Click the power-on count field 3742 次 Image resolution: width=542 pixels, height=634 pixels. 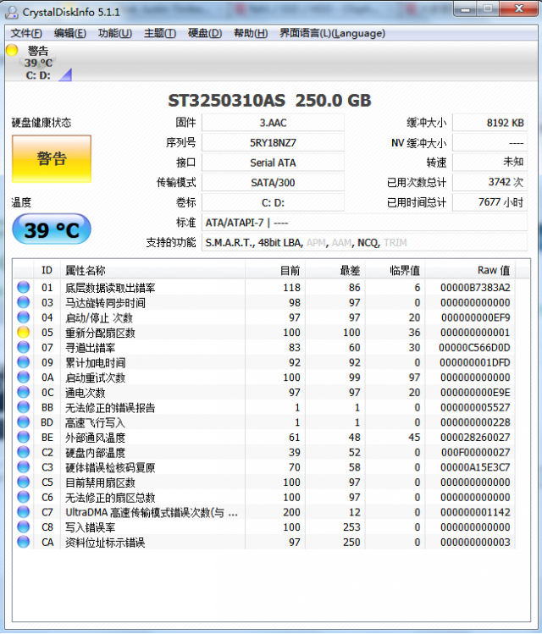(x=489, y=182)
